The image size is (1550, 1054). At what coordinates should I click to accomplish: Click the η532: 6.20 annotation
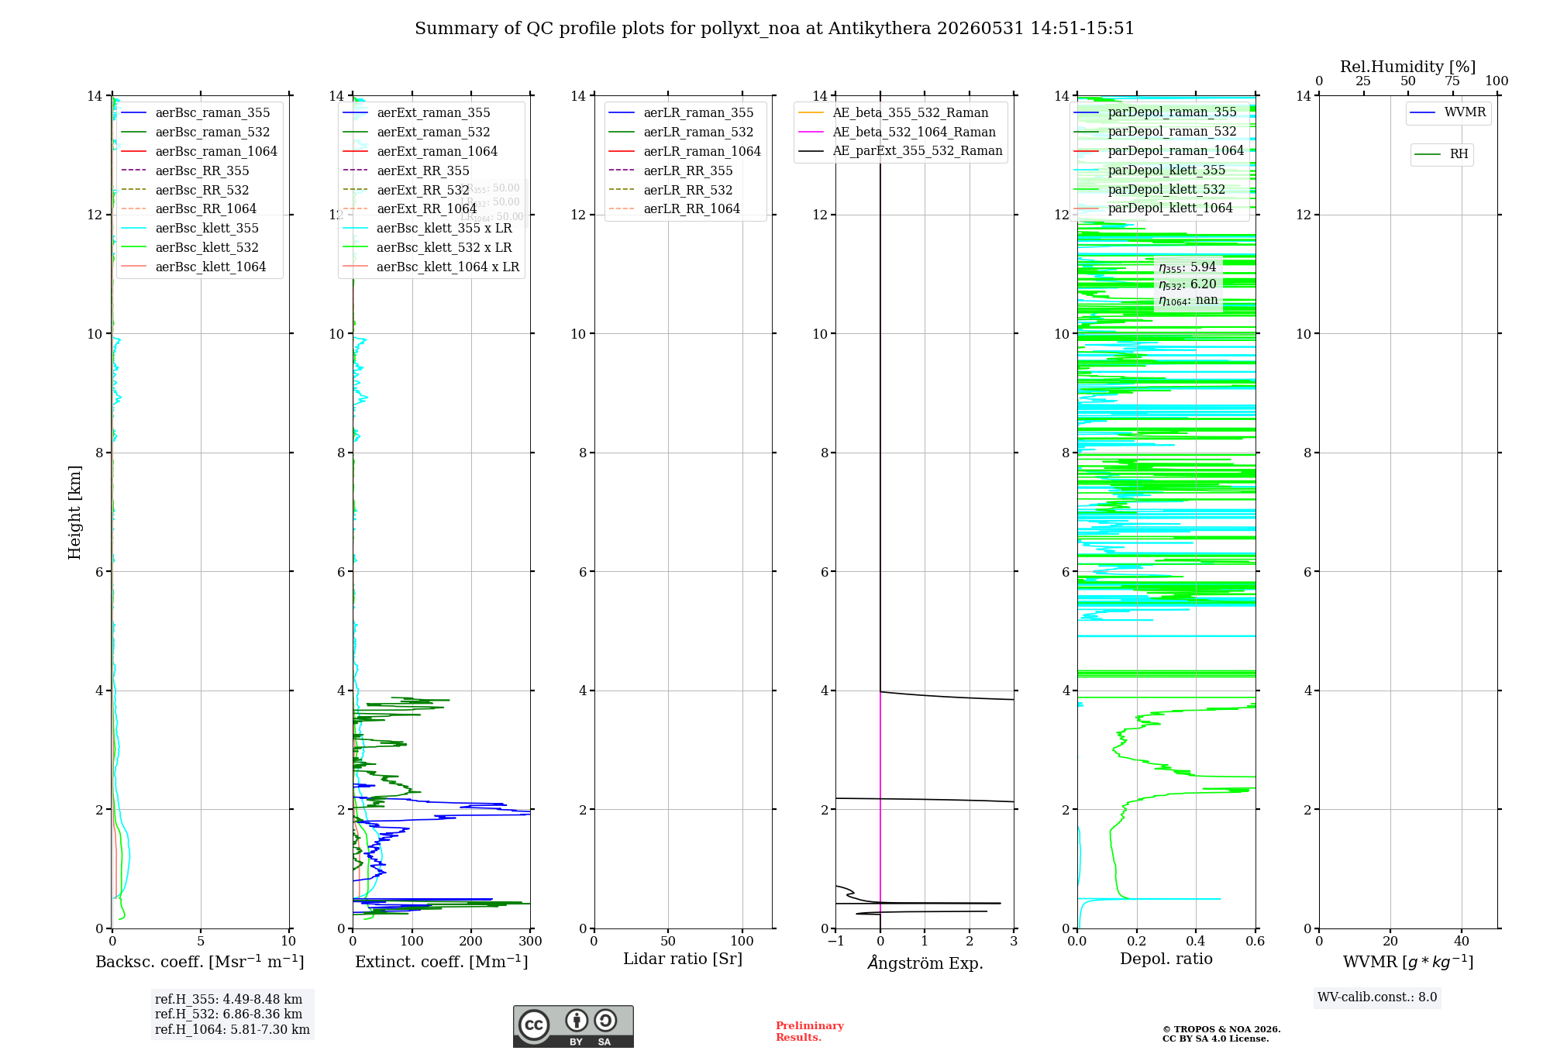1187,284
